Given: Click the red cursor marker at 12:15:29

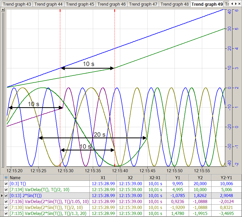Looking at the screenshot, I should (60, 11).
